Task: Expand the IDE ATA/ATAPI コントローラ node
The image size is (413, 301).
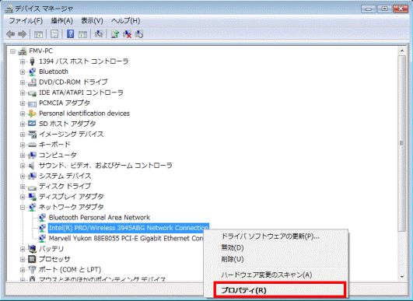Action: [x=23, y=93]
